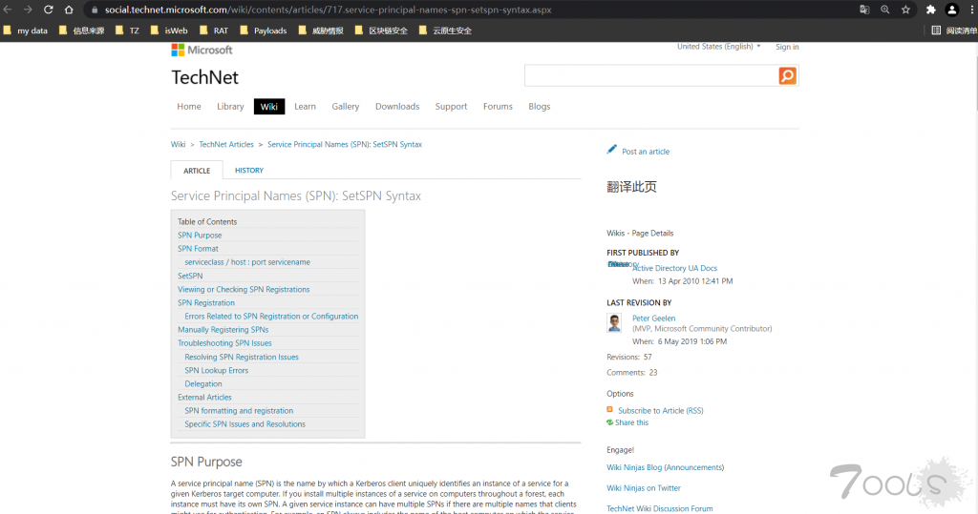Open the browser profile avatar
Screen dimensions: 978x514
tap(952, 10)
